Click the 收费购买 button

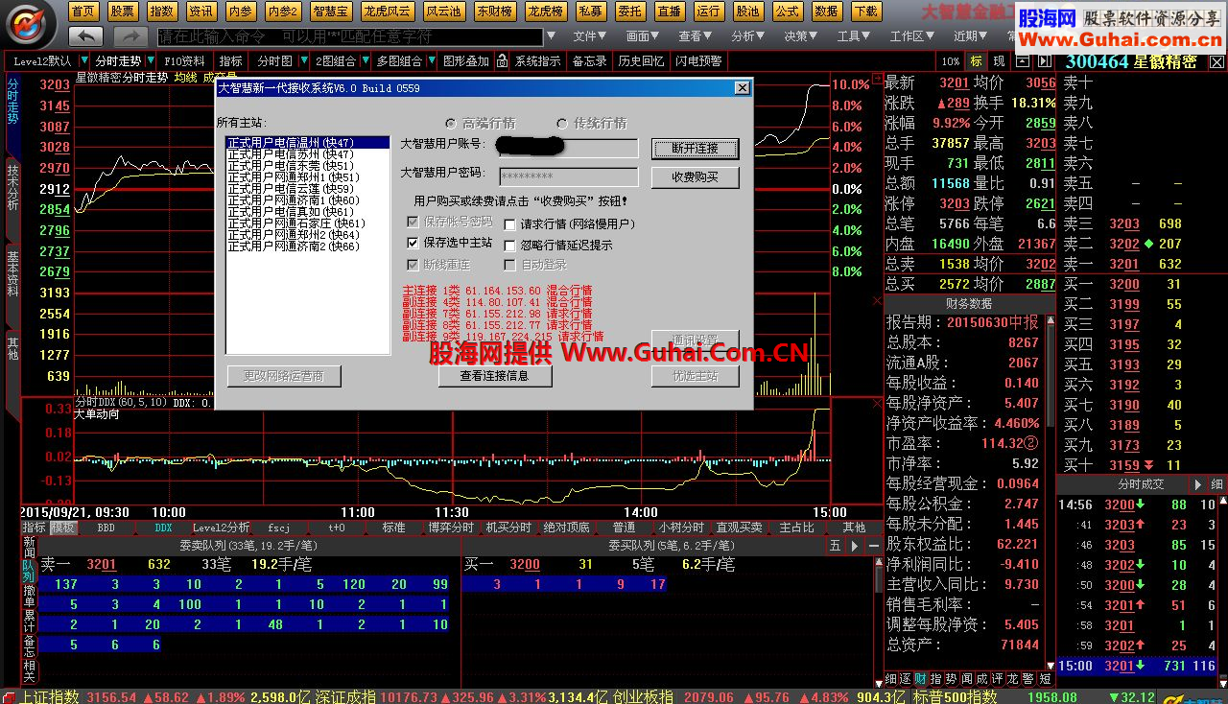pyautogui.click(x=696, y=177)
